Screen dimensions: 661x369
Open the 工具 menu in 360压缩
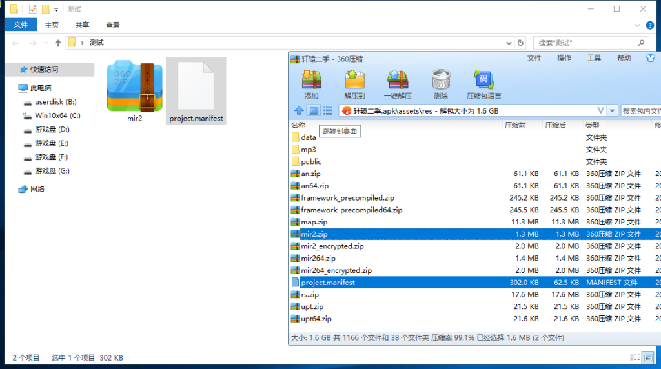coord(594,58)
